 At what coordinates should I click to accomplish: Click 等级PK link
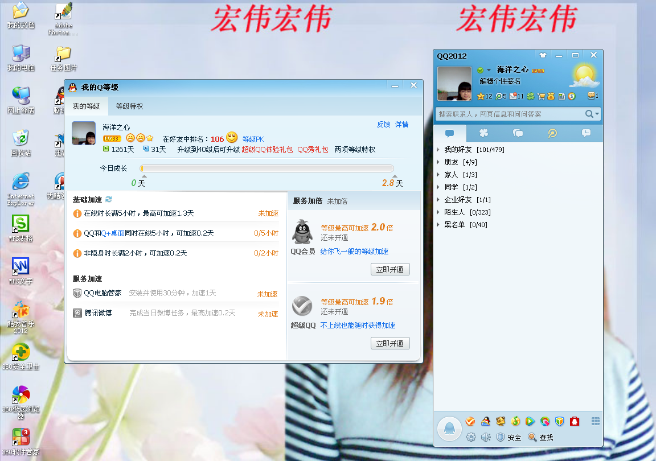[x=253, y=139]
